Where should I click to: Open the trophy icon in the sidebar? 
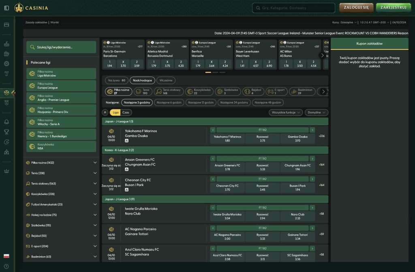(x=6, y=131)
